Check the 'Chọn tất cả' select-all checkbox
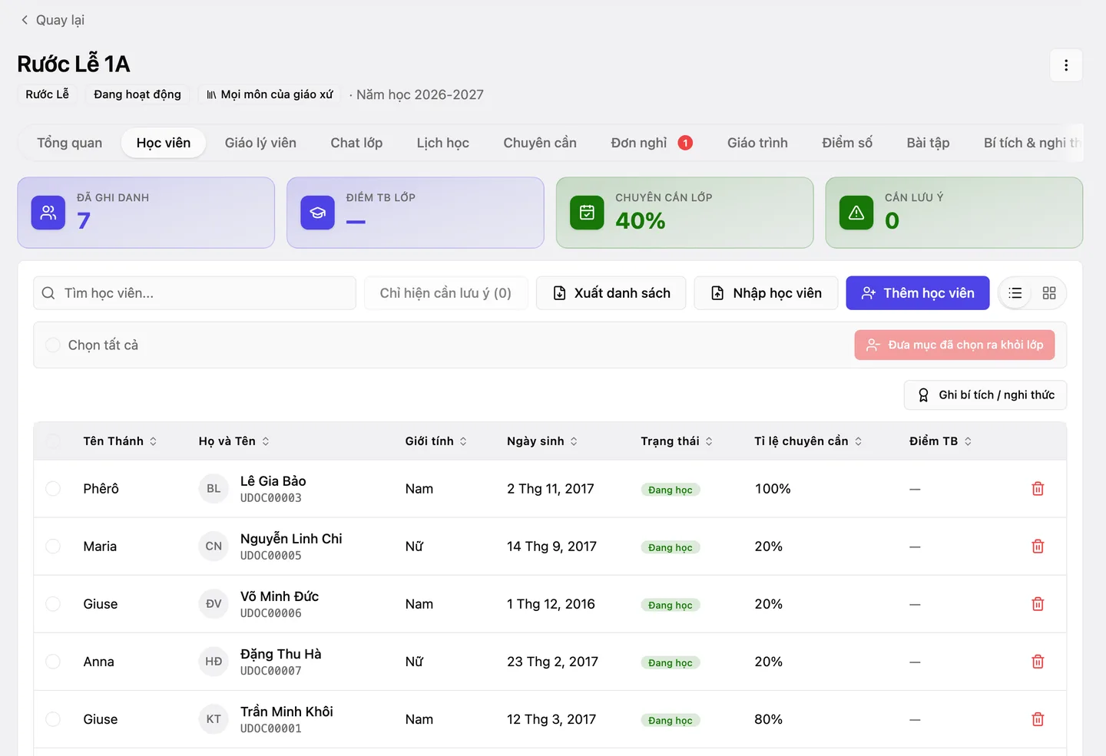1106x756 pixels. (x=53, y=345)
